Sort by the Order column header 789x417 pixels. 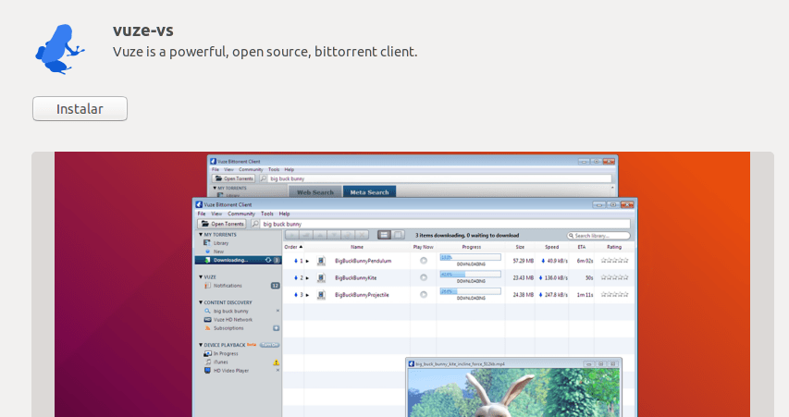tap(293, 247)
